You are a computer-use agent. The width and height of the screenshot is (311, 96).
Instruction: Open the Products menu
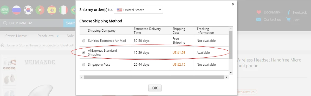tap(46, 36)
